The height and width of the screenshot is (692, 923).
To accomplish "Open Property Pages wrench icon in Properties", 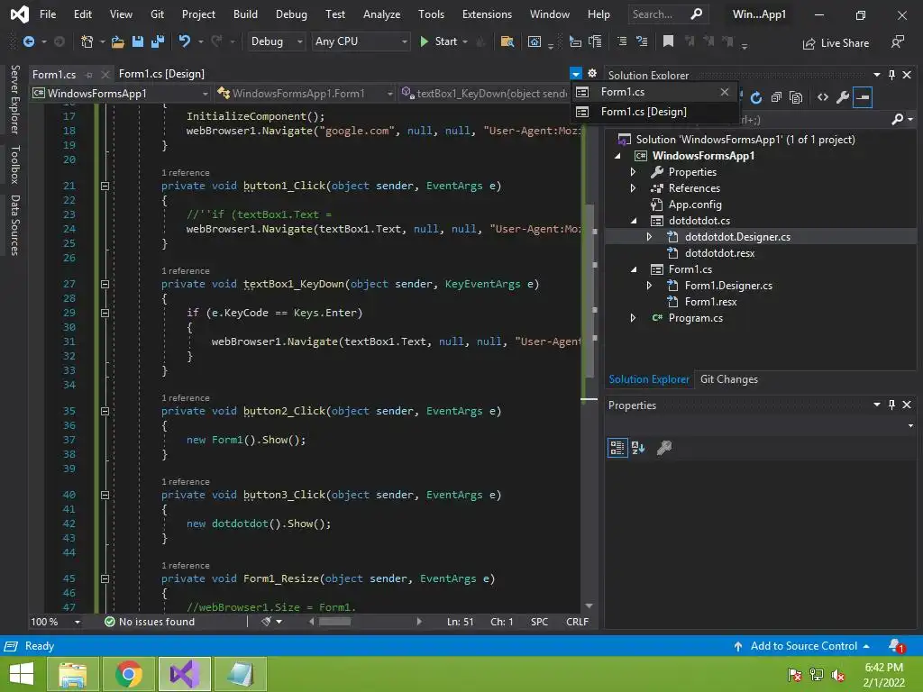I will (x=664, y=448).
